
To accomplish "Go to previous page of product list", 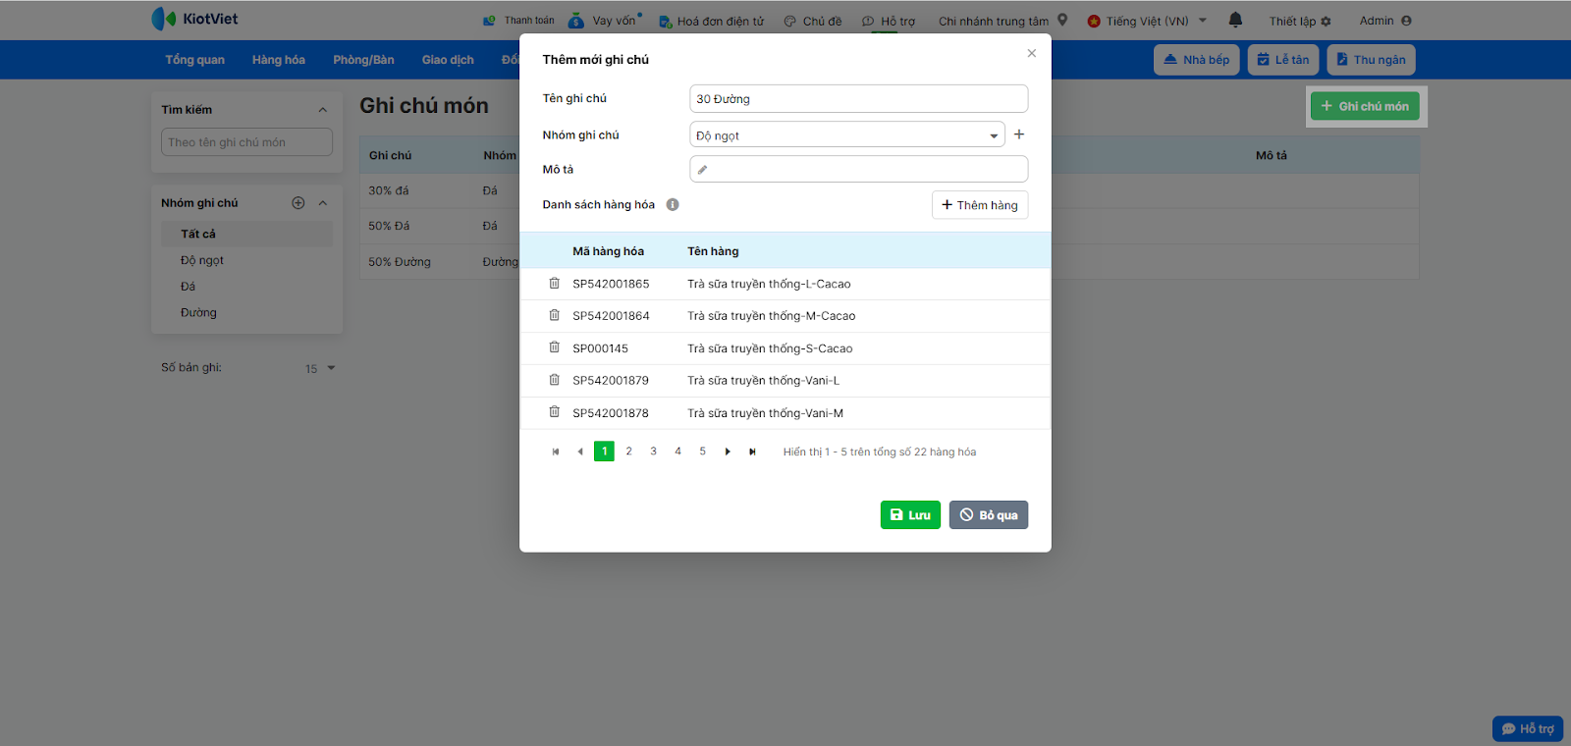I will click(x=580, y=452).
